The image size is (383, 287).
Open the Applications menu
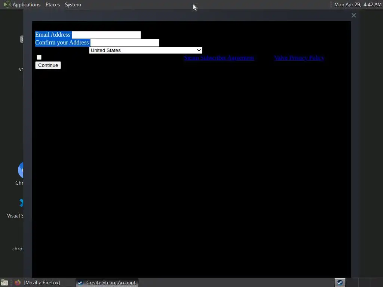click(x=27, y=4)
